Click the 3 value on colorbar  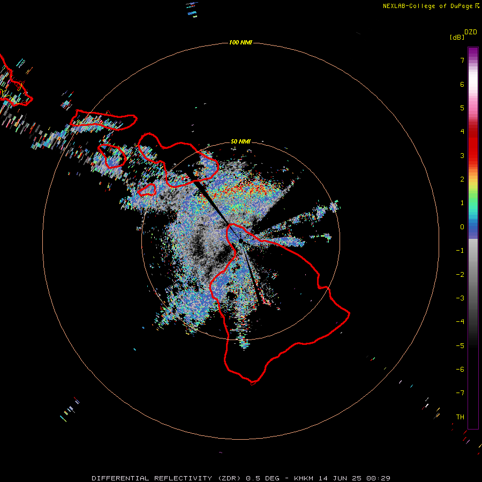462,155
